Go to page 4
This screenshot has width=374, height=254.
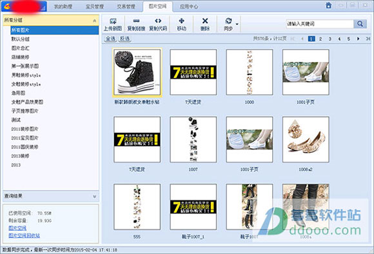tap(339, 39)
